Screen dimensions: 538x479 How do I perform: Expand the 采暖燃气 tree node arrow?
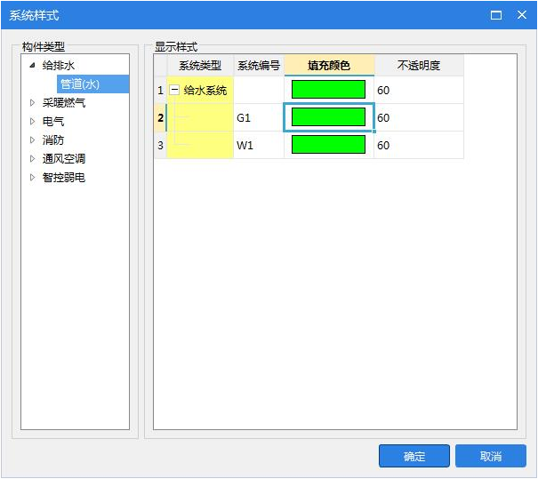(x=33, y=103)
